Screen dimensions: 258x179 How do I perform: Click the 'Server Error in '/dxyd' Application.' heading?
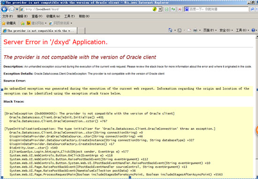click(x=55, y=42)
